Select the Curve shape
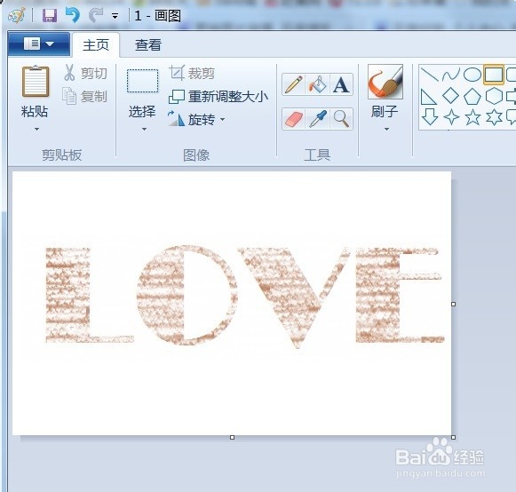The image size is (516, 492). click(451, 75)
